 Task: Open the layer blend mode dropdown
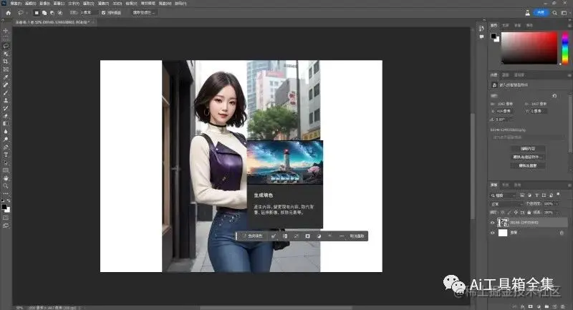pyautogui.click(x=506, y=204)
